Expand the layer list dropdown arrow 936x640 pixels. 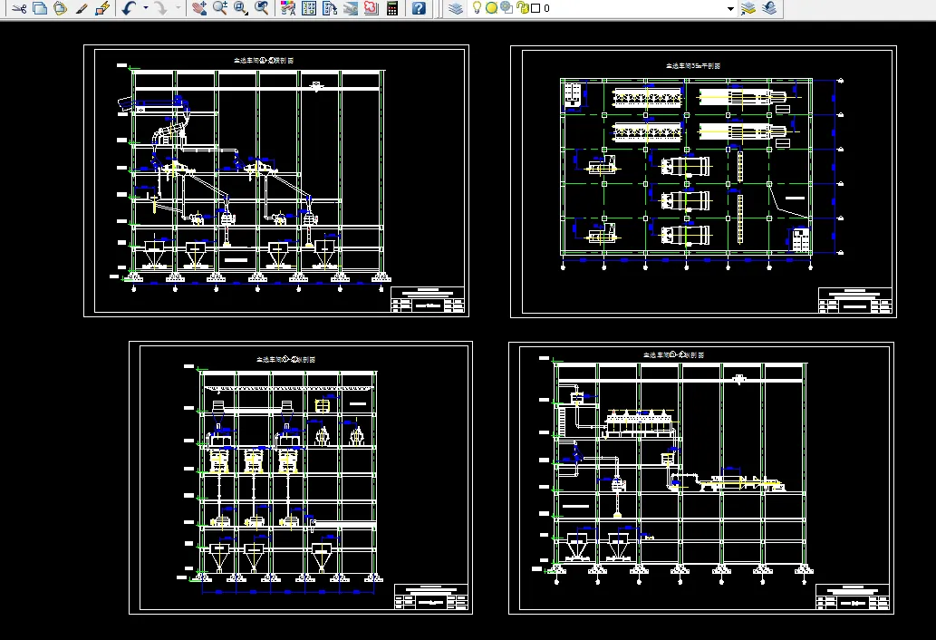click(730, 9)
